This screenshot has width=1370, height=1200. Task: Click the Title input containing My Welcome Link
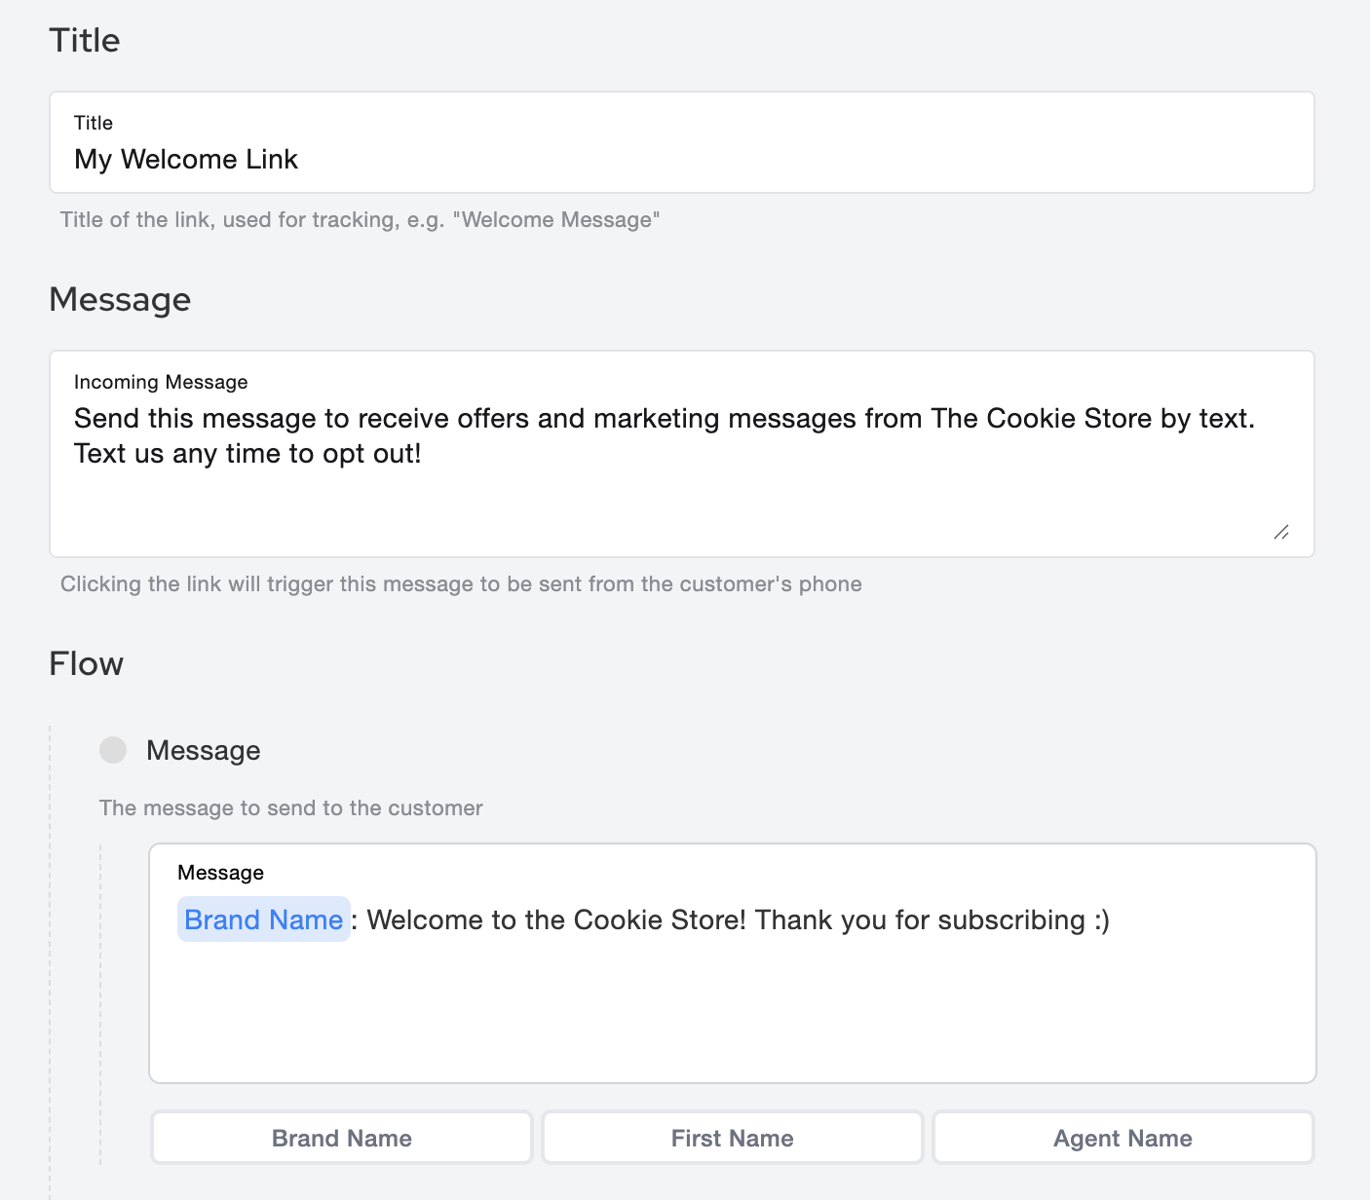point(680,159)
